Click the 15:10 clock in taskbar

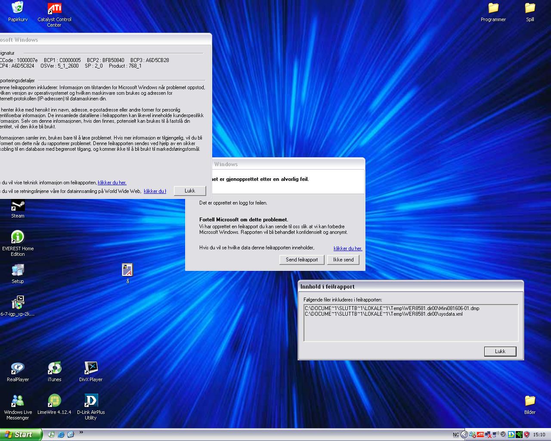click(539, 435)
